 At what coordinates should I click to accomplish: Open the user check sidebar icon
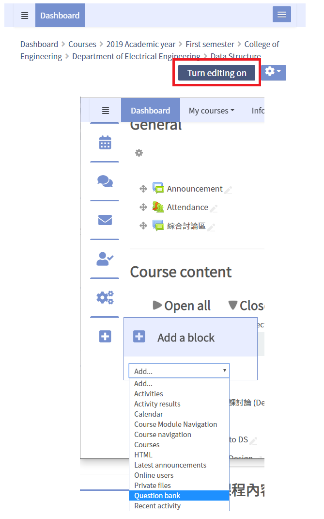pos(105,259)
